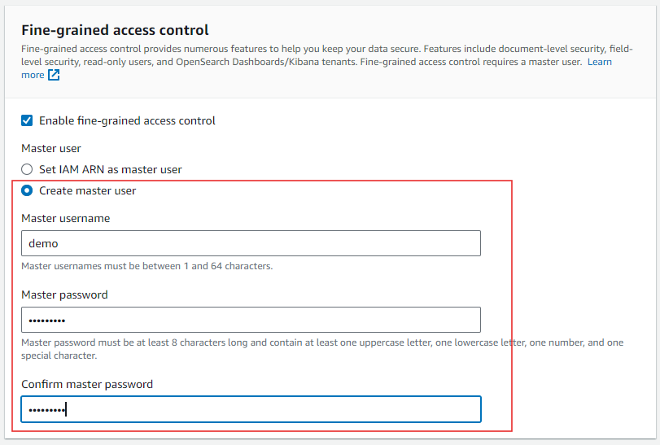Click the Master user section label
The height and width of the screenshot is (445, 660).
click(50, 148)
